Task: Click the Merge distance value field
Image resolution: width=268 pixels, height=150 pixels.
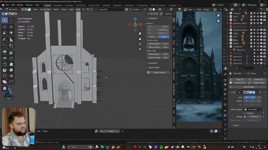Action: pyautogui.click(x=254, y=117)
